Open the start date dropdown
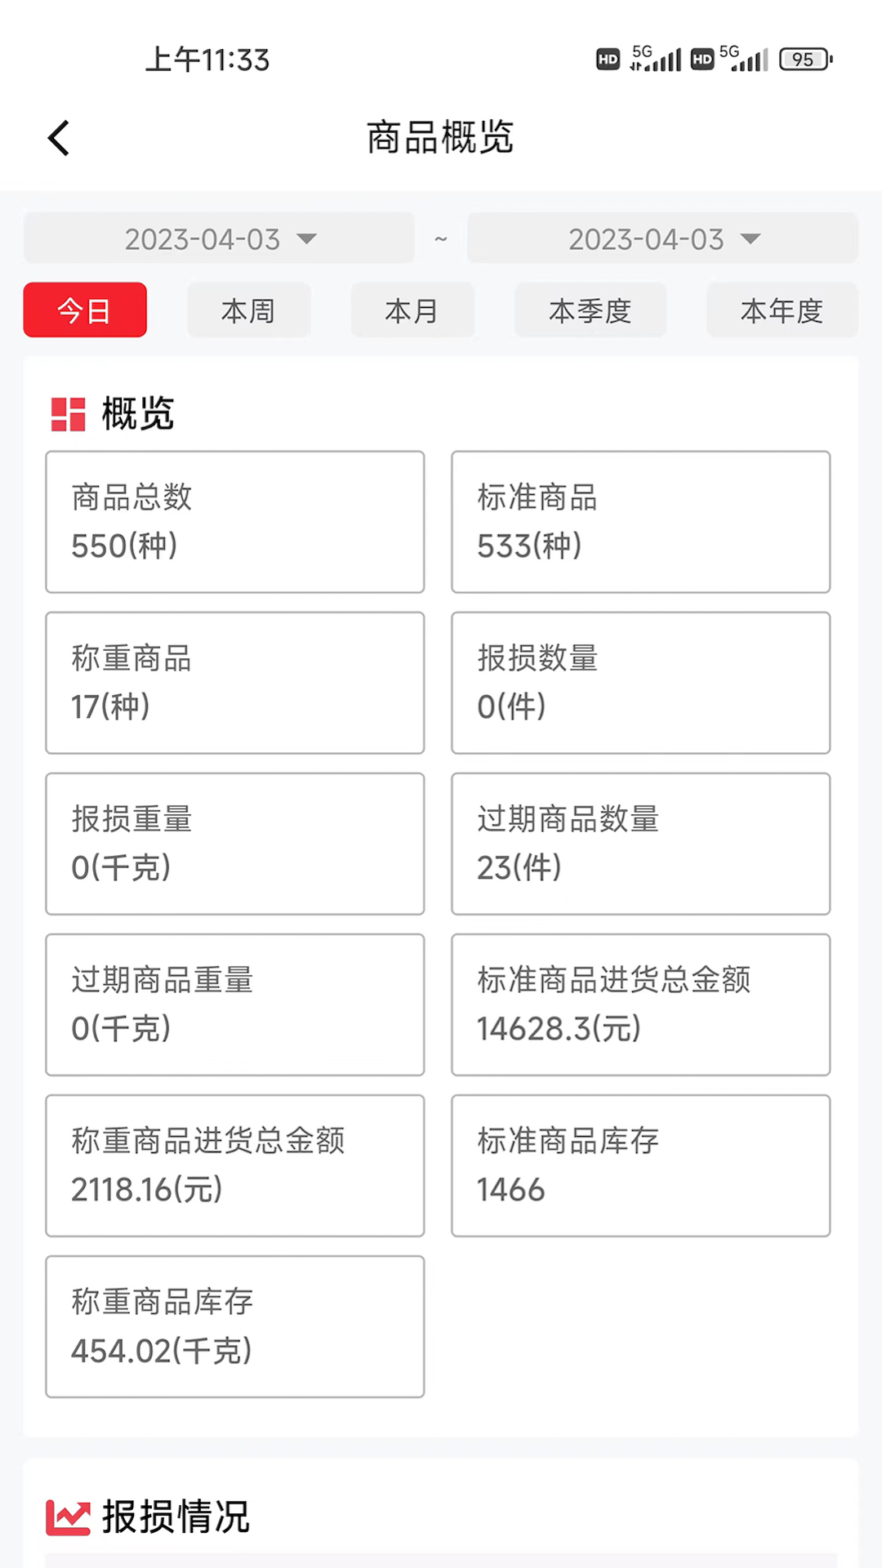The image size is (882, 1568). click(x=219, y=238)
